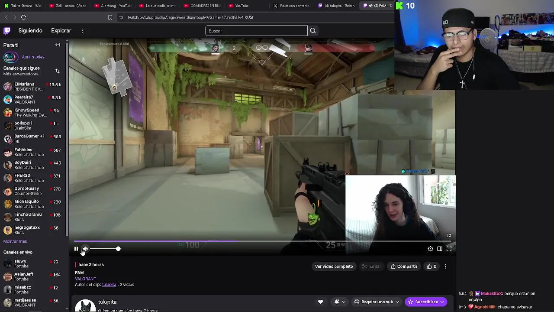
Task: Select FHER30 channel in sidebar
Action: coord(33,178)
